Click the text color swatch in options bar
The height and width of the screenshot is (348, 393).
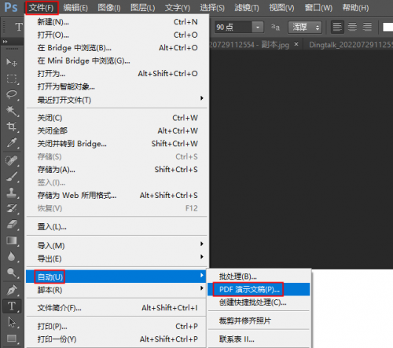click(x=387, y=27)
